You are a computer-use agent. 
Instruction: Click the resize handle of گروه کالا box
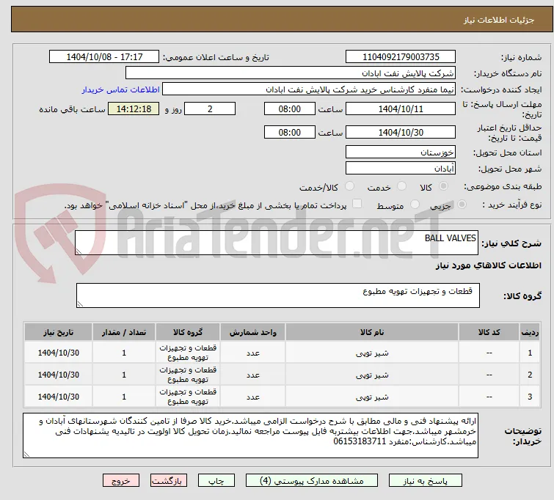(80, 304)
